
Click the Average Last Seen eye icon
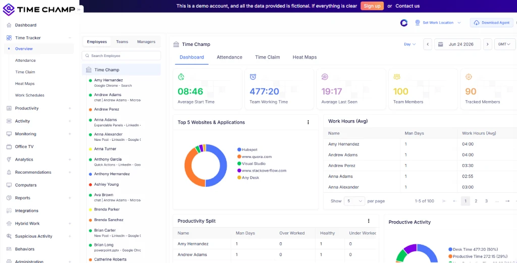click(x=325, y=77)
